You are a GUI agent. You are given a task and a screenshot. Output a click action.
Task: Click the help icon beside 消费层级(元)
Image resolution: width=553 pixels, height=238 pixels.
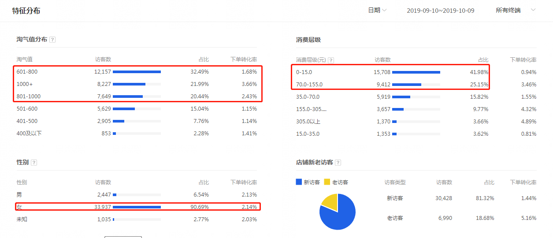tap(331, 60)
